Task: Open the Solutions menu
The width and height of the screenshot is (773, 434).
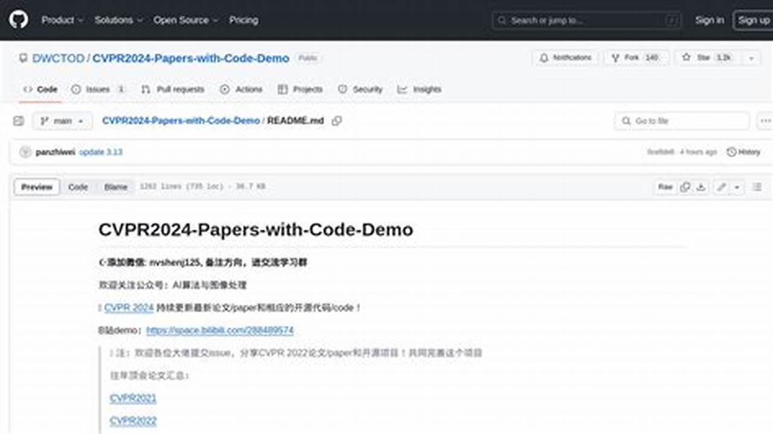Action: pyautogui.click(x=114, y=20)
